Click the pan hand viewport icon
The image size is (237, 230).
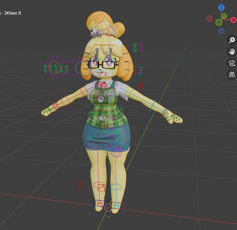tap(232, 52)
